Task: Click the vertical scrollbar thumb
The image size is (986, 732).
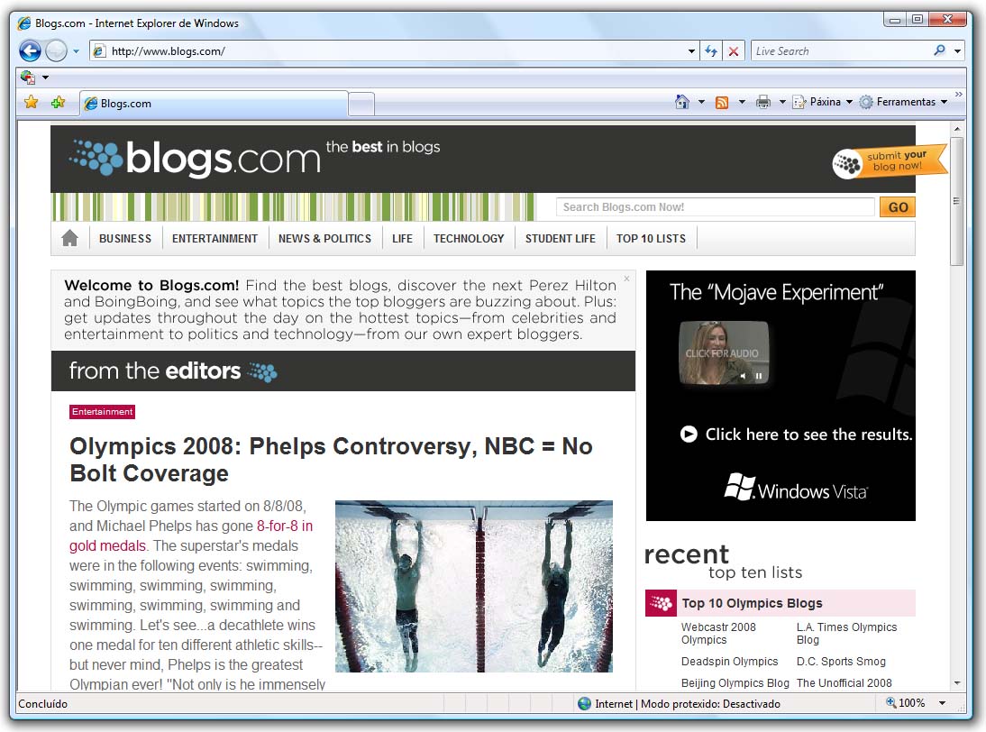Action: point(957,201)
